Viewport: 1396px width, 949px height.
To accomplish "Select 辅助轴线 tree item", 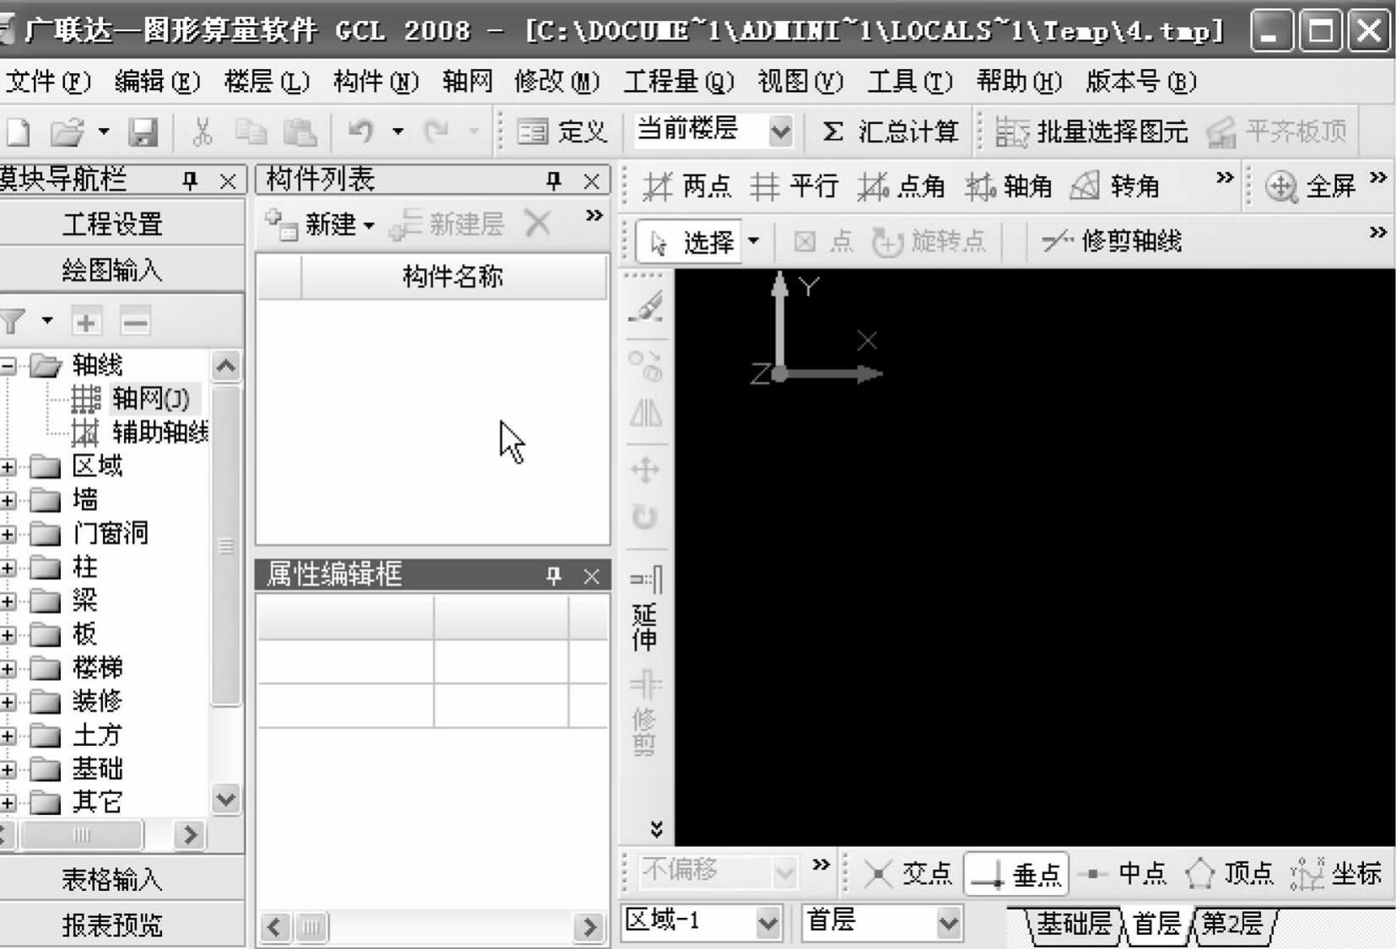I will coord(160,432).
